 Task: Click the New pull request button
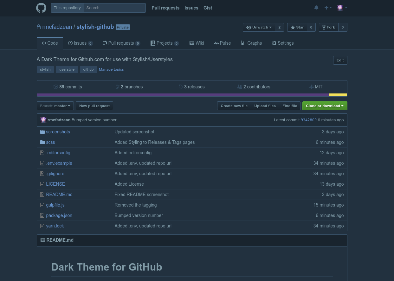94,106
